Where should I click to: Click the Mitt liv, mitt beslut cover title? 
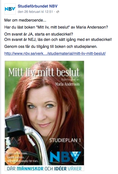click(44, 72)
